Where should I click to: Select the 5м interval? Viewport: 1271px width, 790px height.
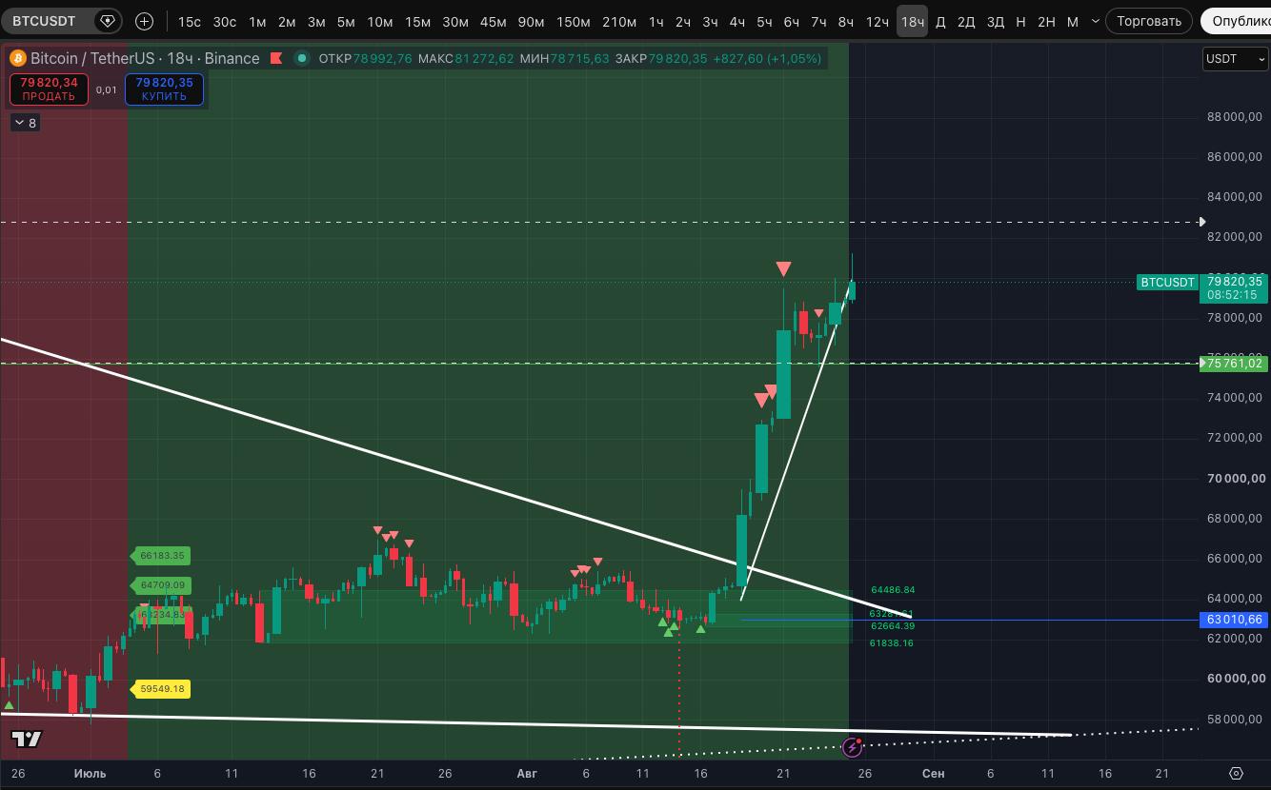click(x=346, y=21)
